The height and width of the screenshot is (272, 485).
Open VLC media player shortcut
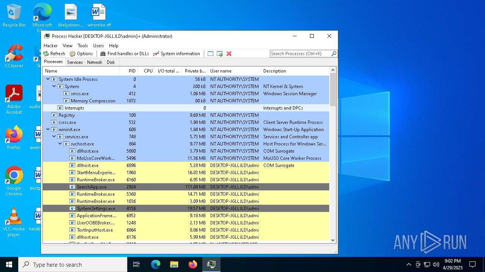coord(14,222)
